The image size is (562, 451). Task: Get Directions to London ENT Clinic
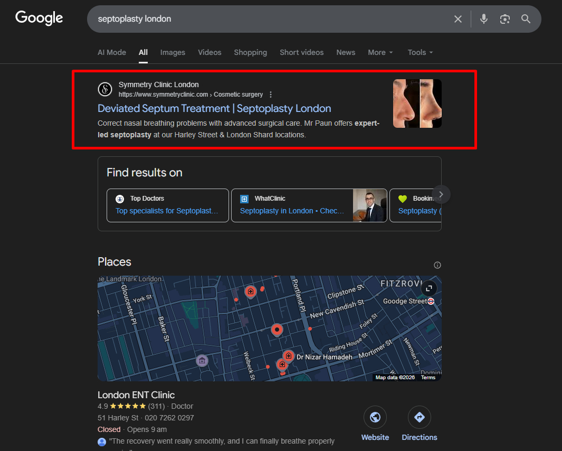pyautogui.click(x=420, y=418)
